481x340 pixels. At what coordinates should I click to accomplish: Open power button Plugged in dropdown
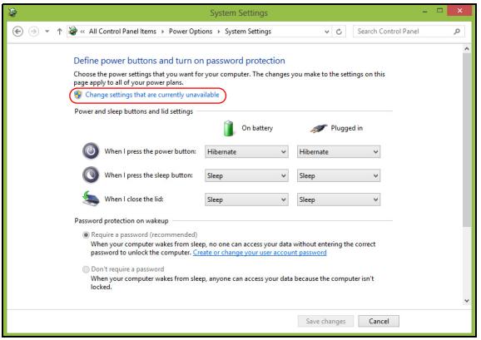339,151
